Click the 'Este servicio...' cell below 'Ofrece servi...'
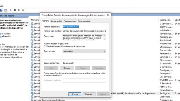The image size is (180, 101). point(166,50)
